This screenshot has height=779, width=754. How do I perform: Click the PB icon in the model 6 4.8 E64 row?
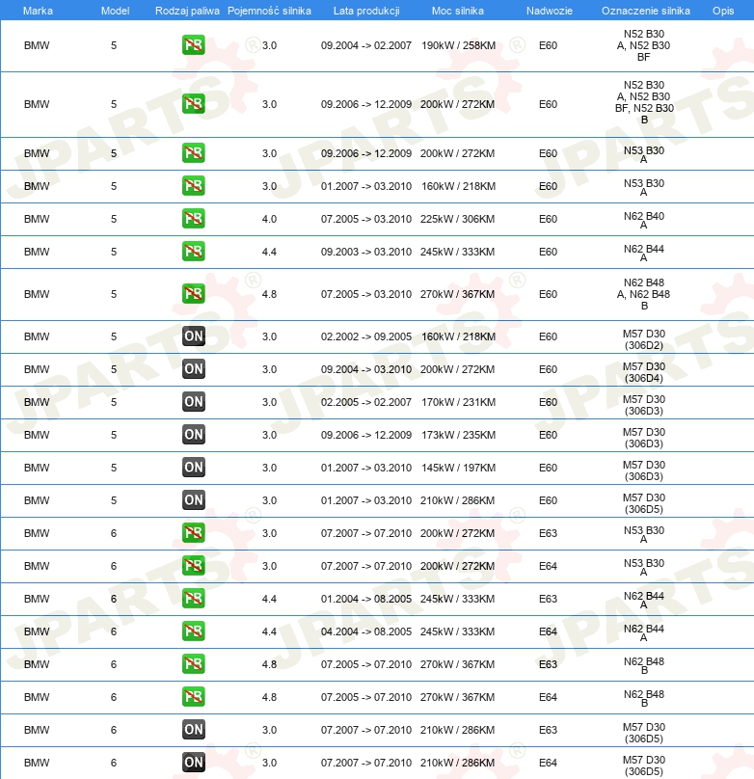point(193,697)
